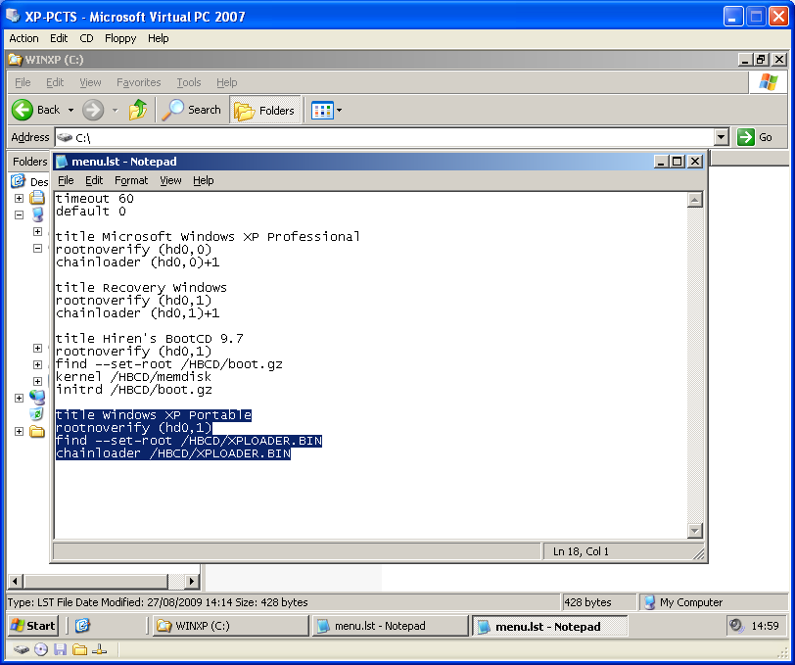The width and height of the screenshot is (795, 665).
Task: Click the green Go arrow button
Action: pos(746,137)
